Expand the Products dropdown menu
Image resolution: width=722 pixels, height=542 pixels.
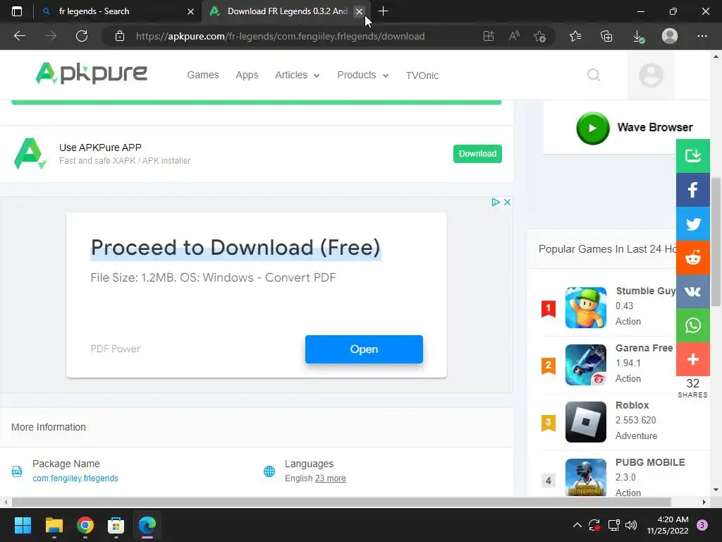tap(363, 75)
